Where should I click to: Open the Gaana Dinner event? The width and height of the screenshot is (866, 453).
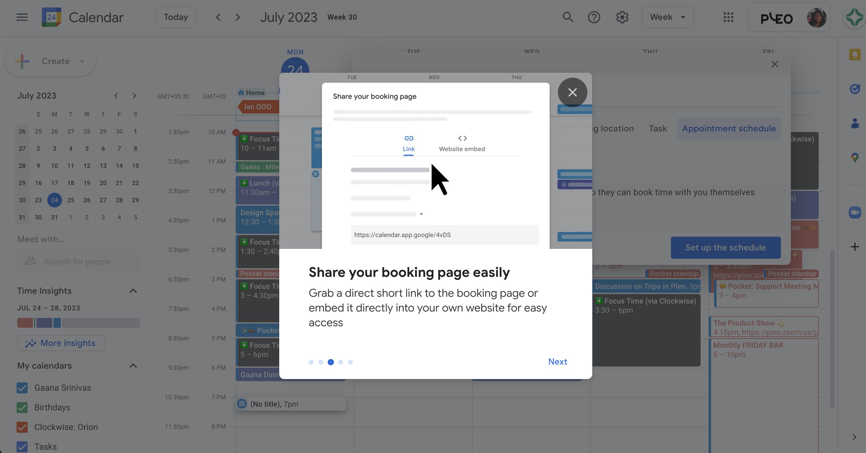pyautogui.click(x=258, y=375)
